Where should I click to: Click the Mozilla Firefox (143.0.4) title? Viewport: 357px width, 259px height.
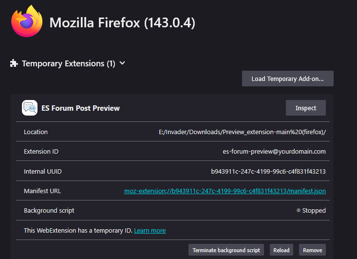[122, 22]
